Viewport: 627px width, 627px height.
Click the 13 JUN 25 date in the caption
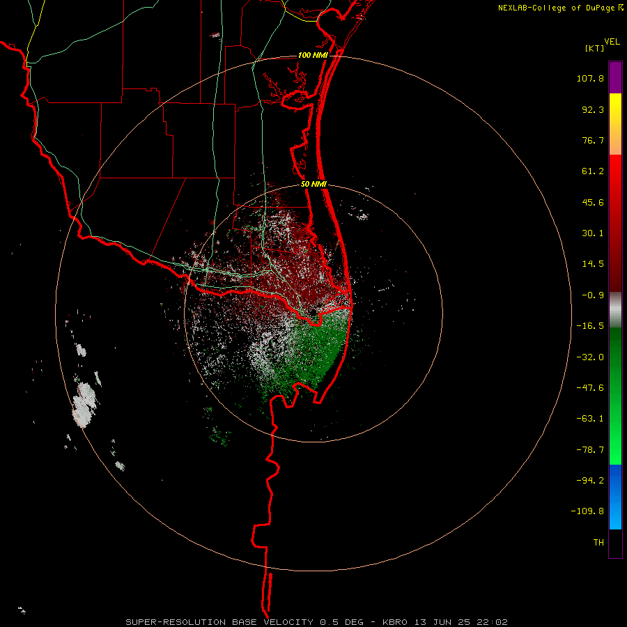coord(441,622)
